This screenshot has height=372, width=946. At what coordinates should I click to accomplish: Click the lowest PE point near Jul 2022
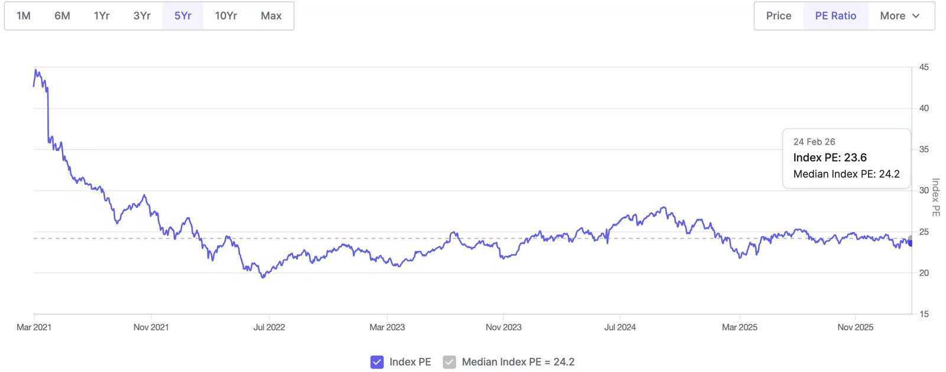(x=263, y=277)
